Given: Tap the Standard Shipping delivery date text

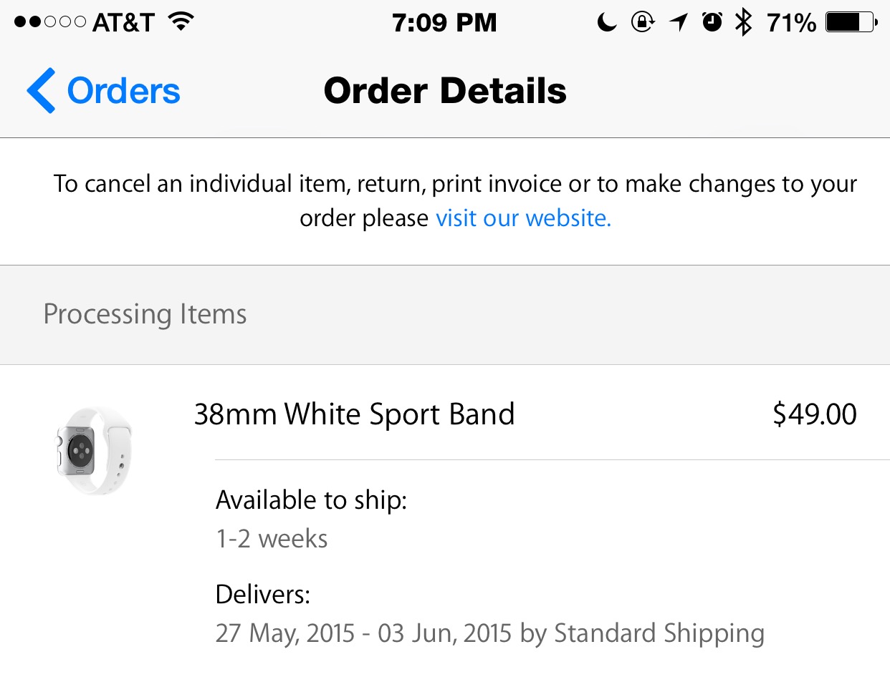Looking at the screenshot, I should pos(489,633).
